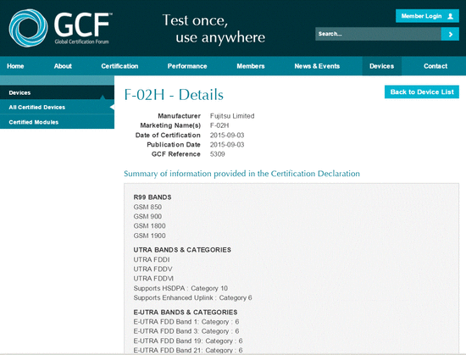Click the GSM 1900 entry

coord(149,236)
